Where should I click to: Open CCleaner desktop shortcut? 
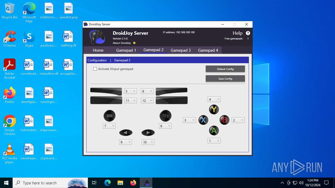(x=10, y=39)
